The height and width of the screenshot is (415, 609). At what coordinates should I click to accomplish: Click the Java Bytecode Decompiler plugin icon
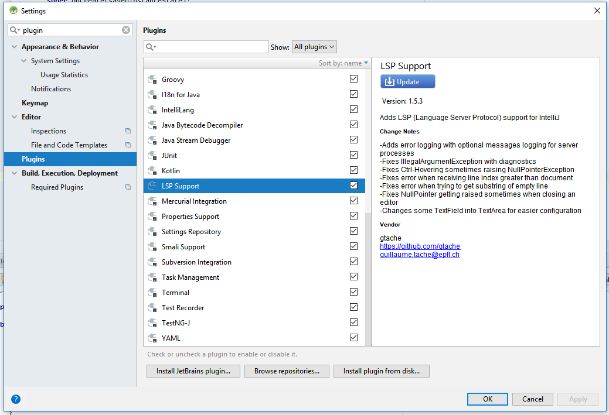click(152, 125)
